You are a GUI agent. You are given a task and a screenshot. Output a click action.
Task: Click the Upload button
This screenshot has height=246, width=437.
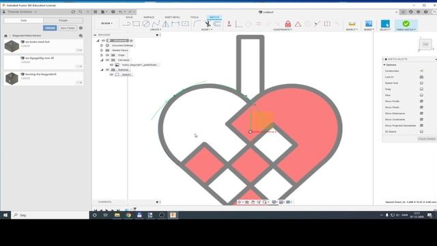(x=50, y=28)
